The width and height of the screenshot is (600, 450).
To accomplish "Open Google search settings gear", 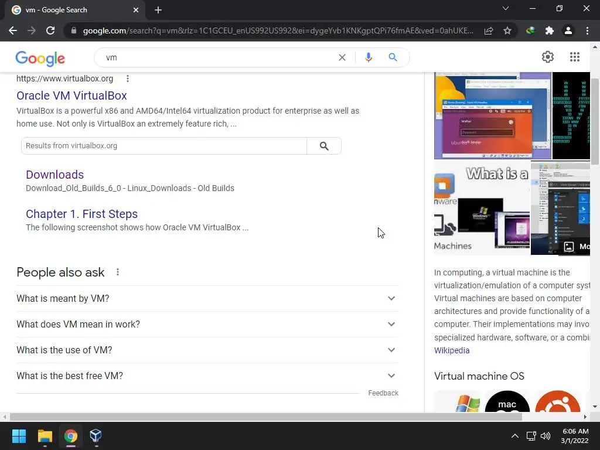I will point(548,57).
